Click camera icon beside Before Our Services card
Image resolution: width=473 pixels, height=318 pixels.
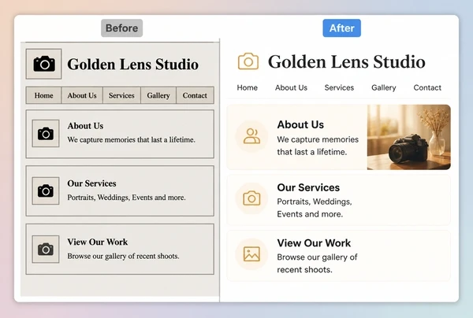[46, 191]
